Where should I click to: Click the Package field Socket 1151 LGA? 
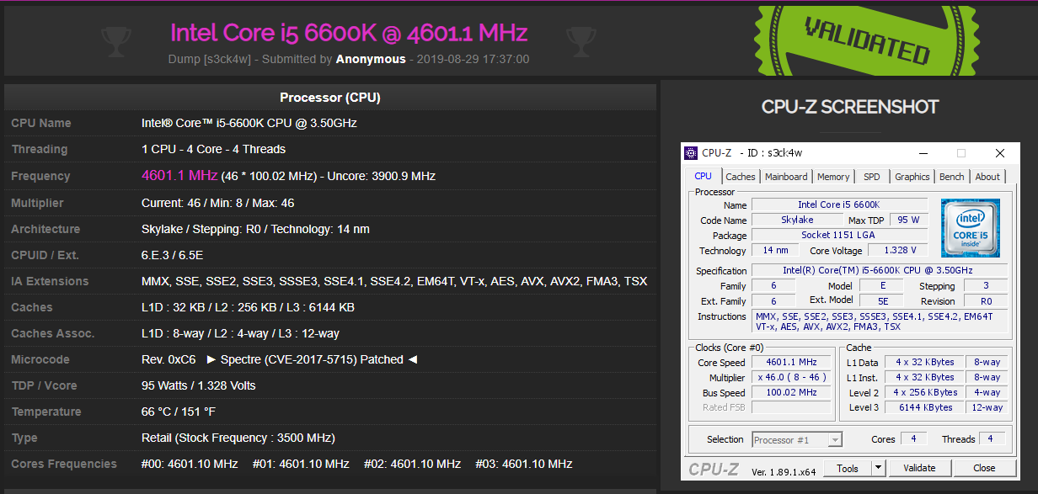[838, 235]
